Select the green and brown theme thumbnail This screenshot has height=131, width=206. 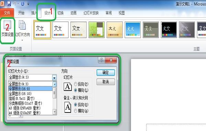tap(96, 30)
